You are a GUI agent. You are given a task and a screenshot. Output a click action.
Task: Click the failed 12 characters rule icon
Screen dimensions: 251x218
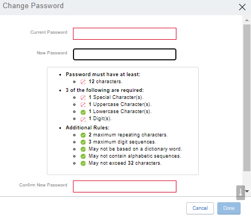point(83,82)
